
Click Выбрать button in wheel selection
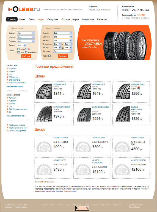point(63,56)
